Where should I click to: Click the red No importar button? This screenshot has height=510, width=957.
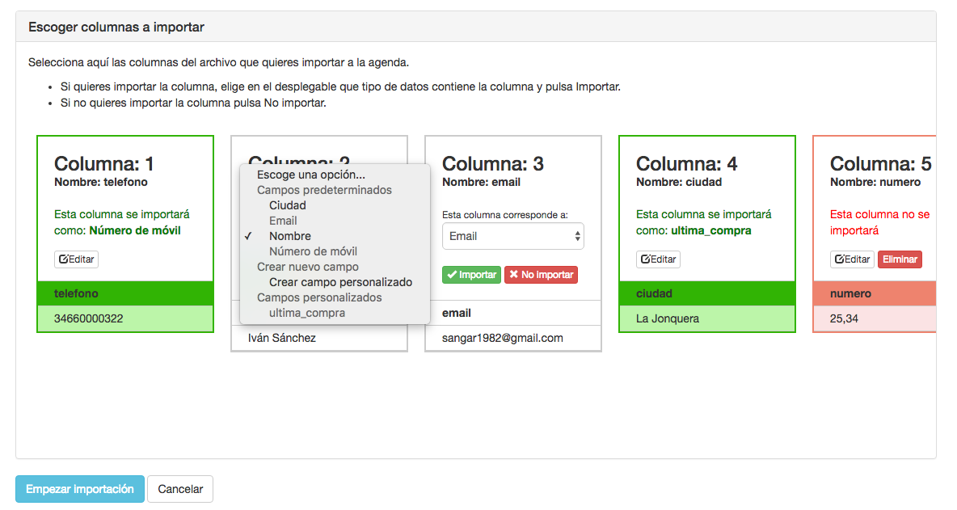[x=541, y=275]
